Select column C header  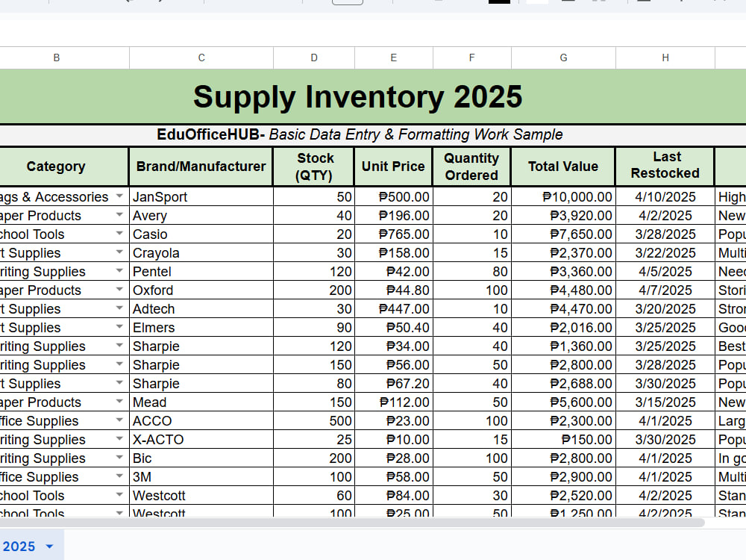click(201, 57)
